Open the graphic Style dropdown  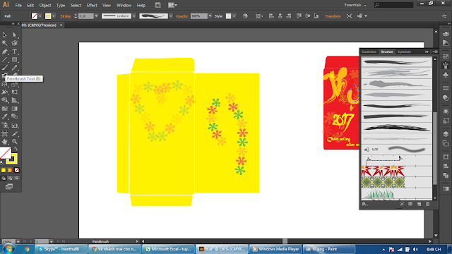pos(234,16)
